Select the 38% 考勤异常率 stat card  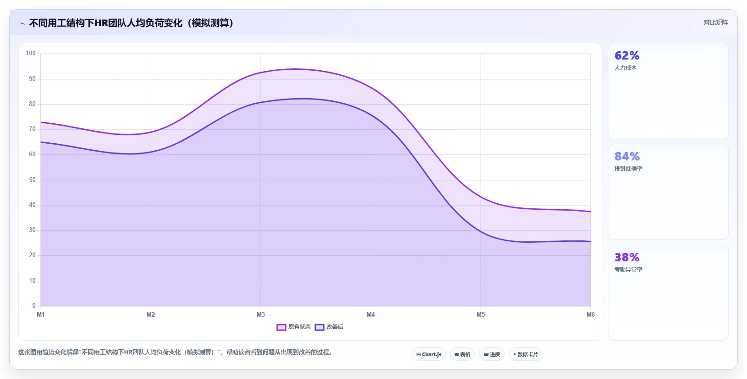click(x=668, y=293)
